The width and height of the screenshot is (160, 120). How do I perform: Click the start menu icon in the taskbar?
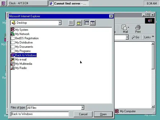coord(3,3)
